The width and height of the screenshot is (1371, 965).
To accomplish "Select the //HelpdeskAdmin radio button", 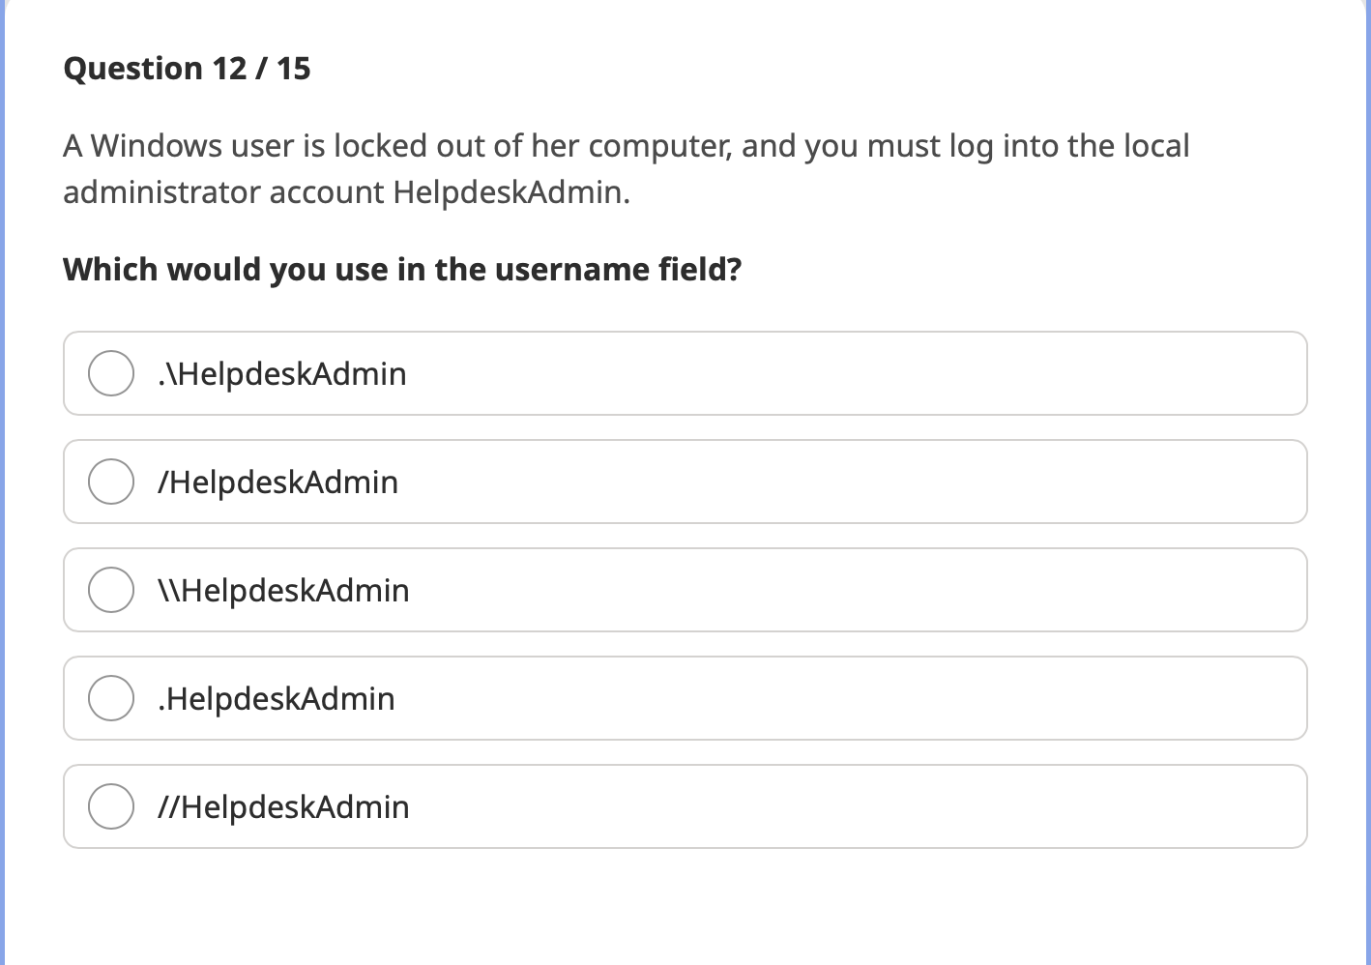I will tap(110, 806).
